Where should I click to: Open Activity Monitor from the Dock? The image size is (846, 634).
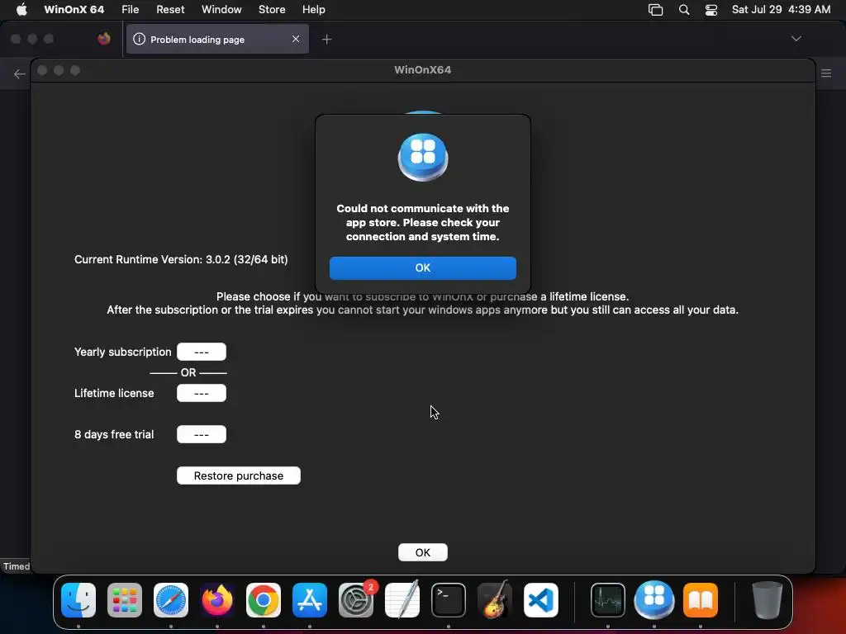[x=608, y=599]
